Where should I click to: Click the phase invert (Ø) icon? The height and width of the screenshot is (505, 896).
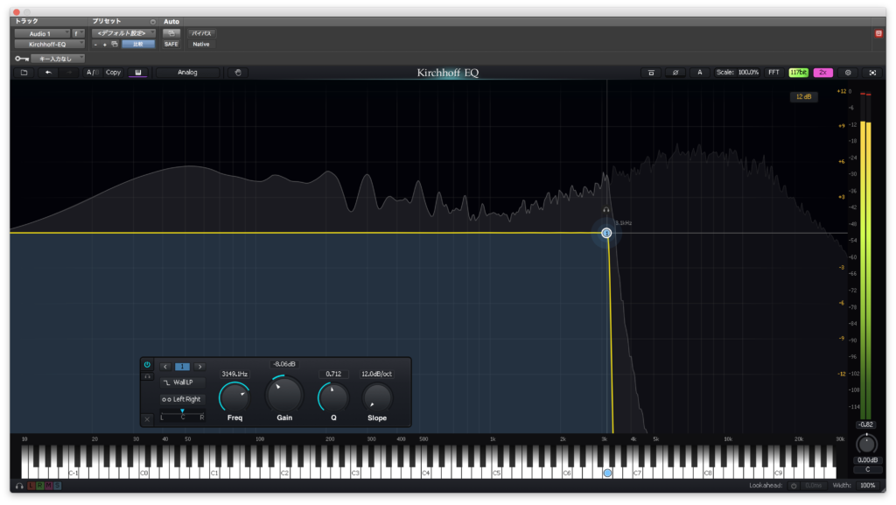[x=675, y=73]
